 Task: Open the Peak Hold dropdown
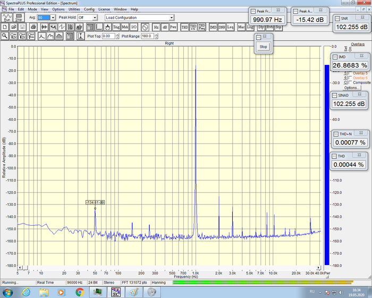point(95,18)
